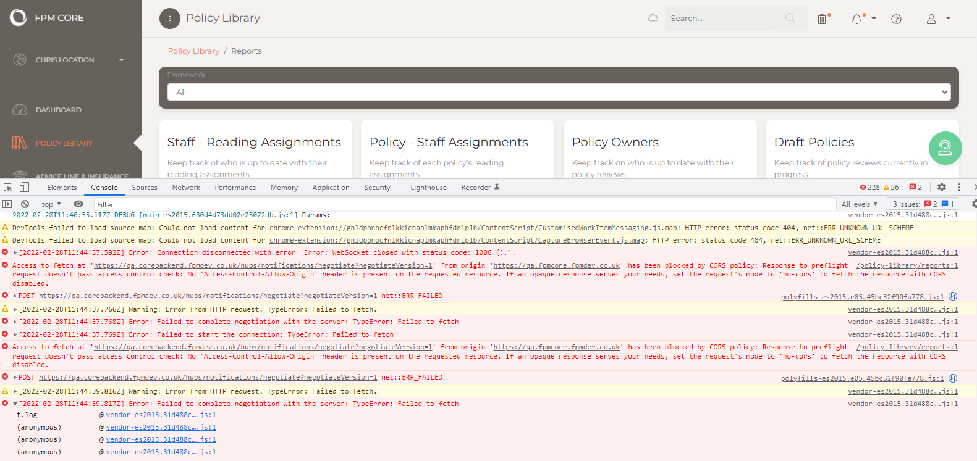Switch to the Performance tab
This screenshot has width=977, height=461.
coord(235,188)
